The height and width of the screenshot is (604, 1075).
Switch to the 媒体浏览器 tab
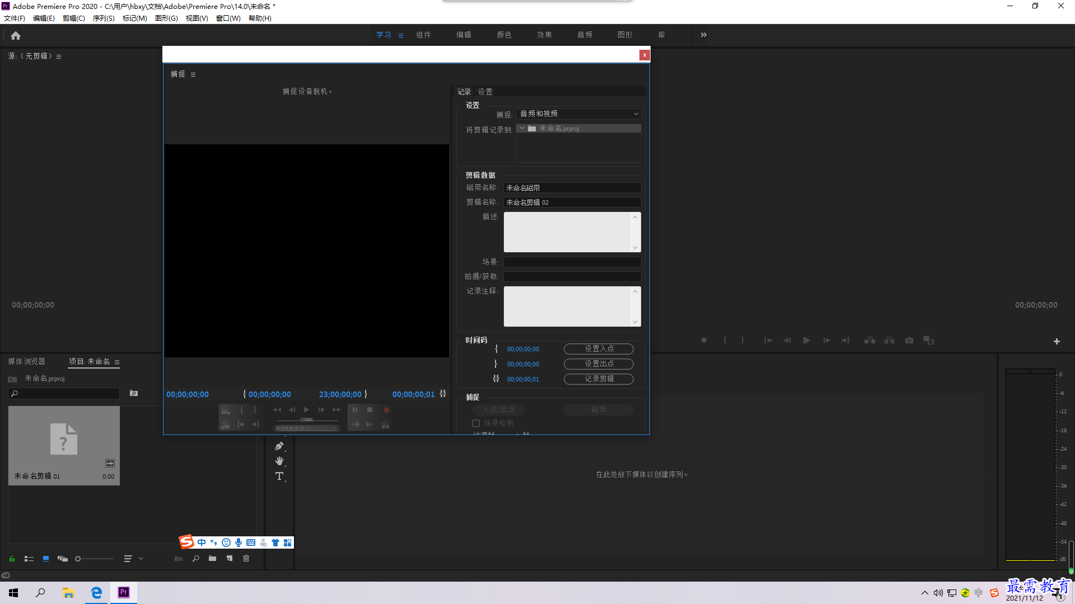coord(27,362)
